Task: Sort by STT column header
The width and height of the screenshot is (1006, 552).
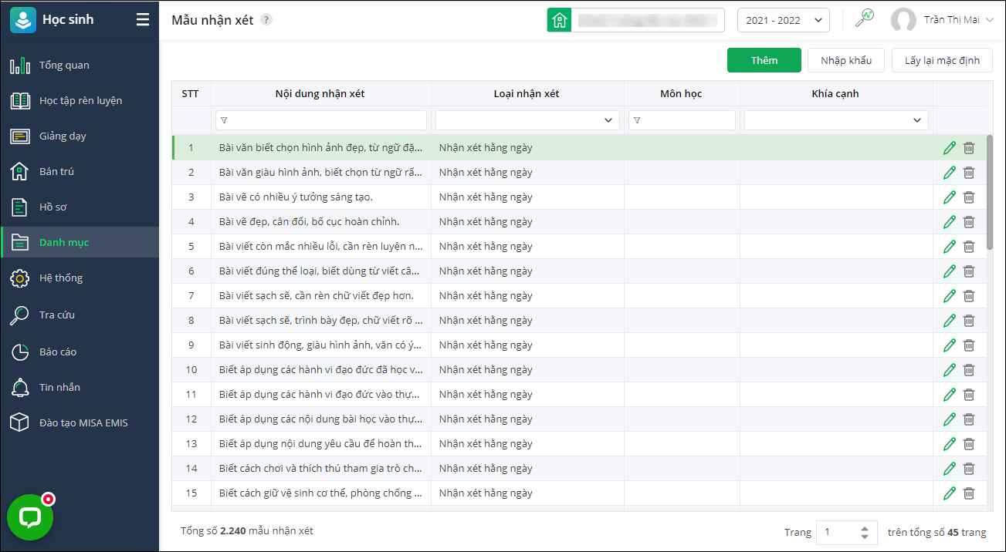Action: pyautogui.click(x=191, y=94)
